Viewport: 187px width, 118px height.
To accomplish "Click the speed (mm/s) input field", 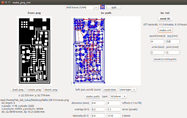I will pos(157,41).
